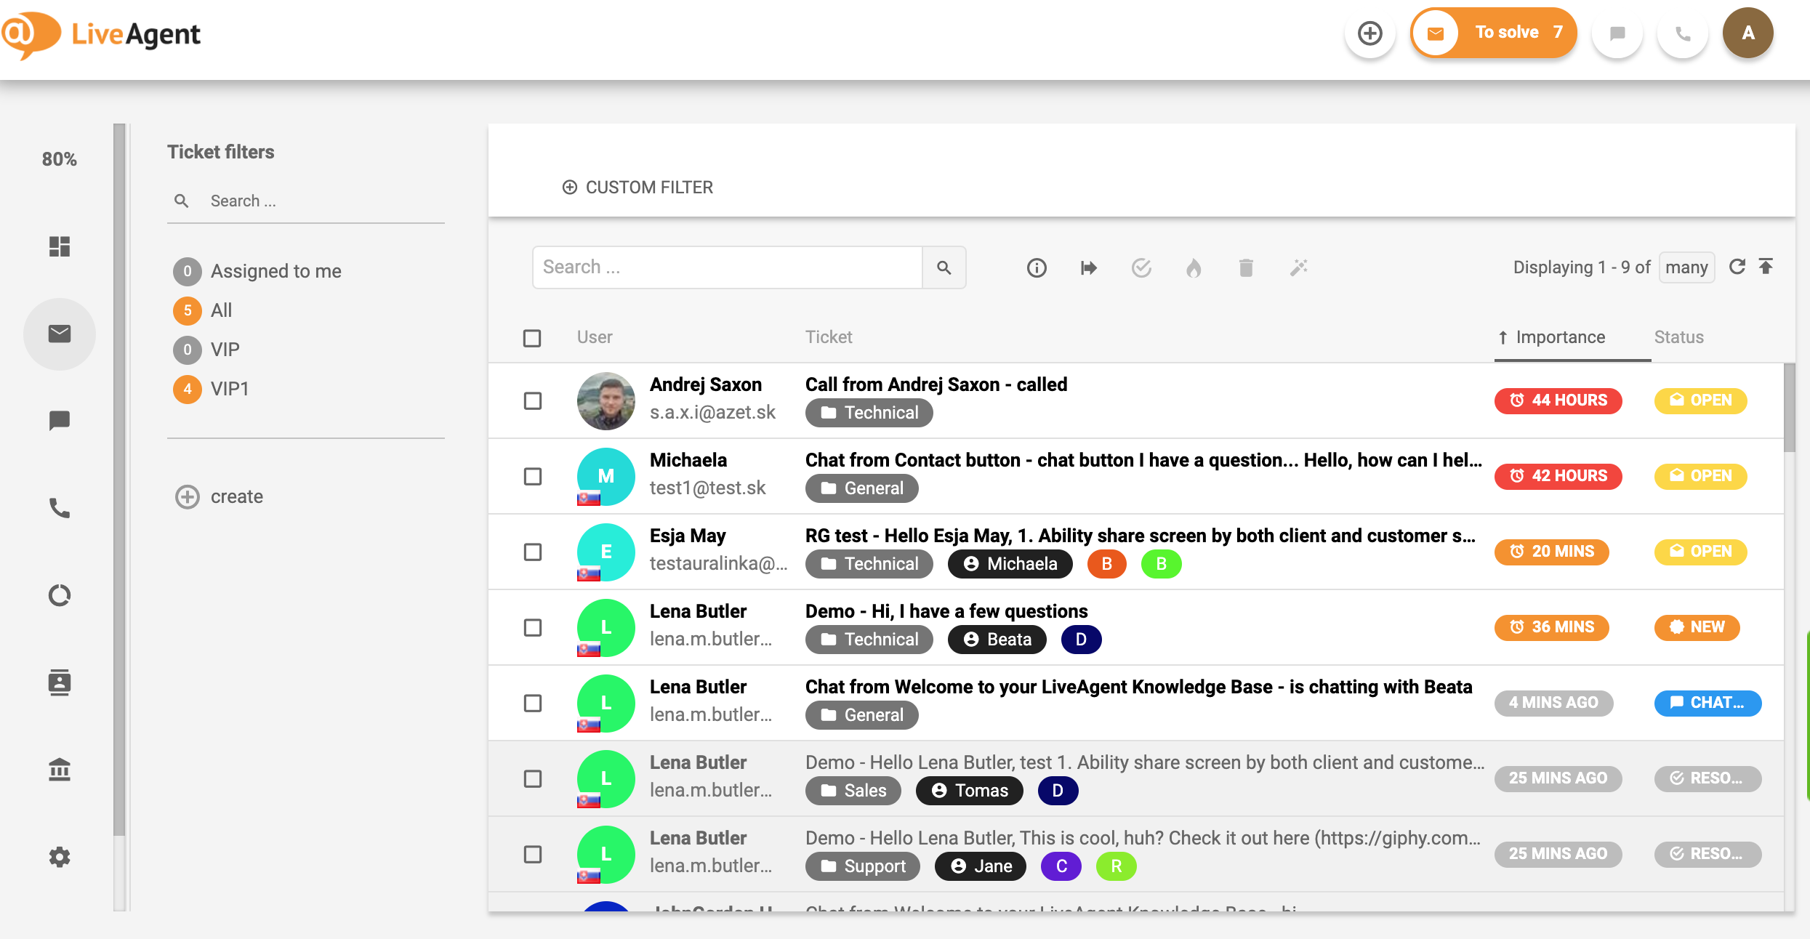Delete selected tickets using trash icon

(x=1246, y=267)
